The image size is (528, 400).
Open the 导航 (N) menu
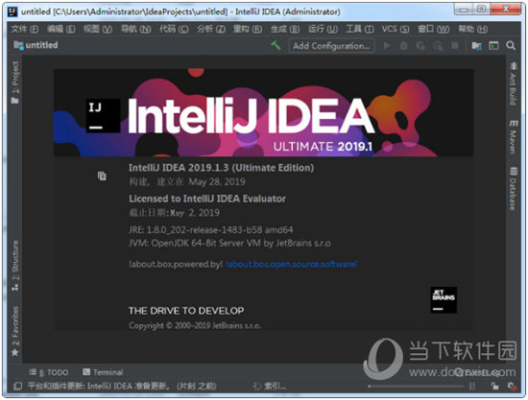coord(136,29)
